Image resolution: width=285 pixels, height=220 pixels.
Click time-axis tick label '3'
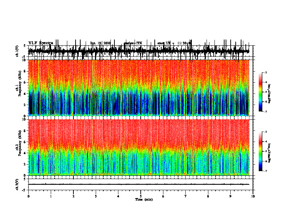point(96,196)
